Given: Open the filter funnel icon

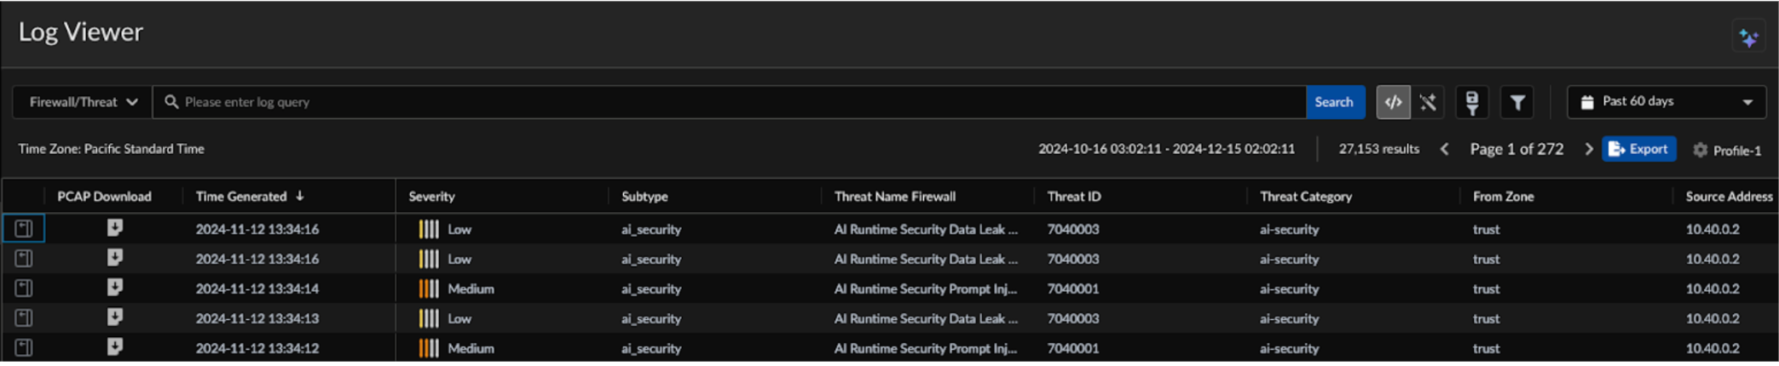Looking at the screenshot, I should point(1517,102).
